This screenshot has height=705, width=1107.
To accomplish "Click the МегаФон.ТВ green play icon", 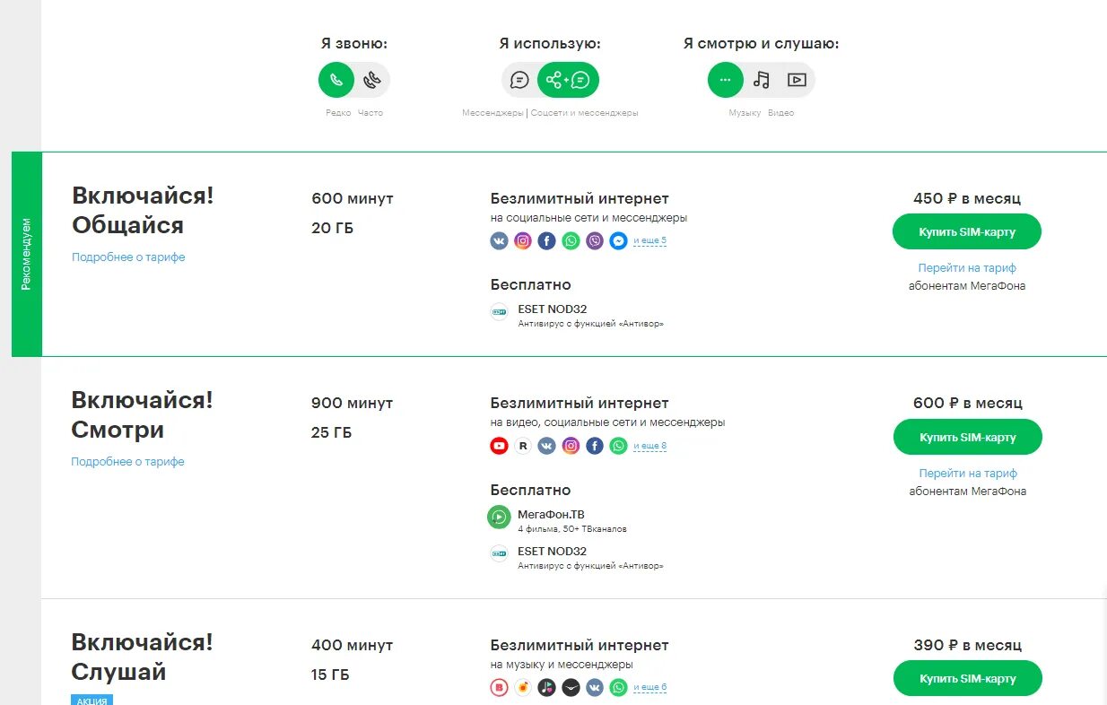I will coord(499,518).
